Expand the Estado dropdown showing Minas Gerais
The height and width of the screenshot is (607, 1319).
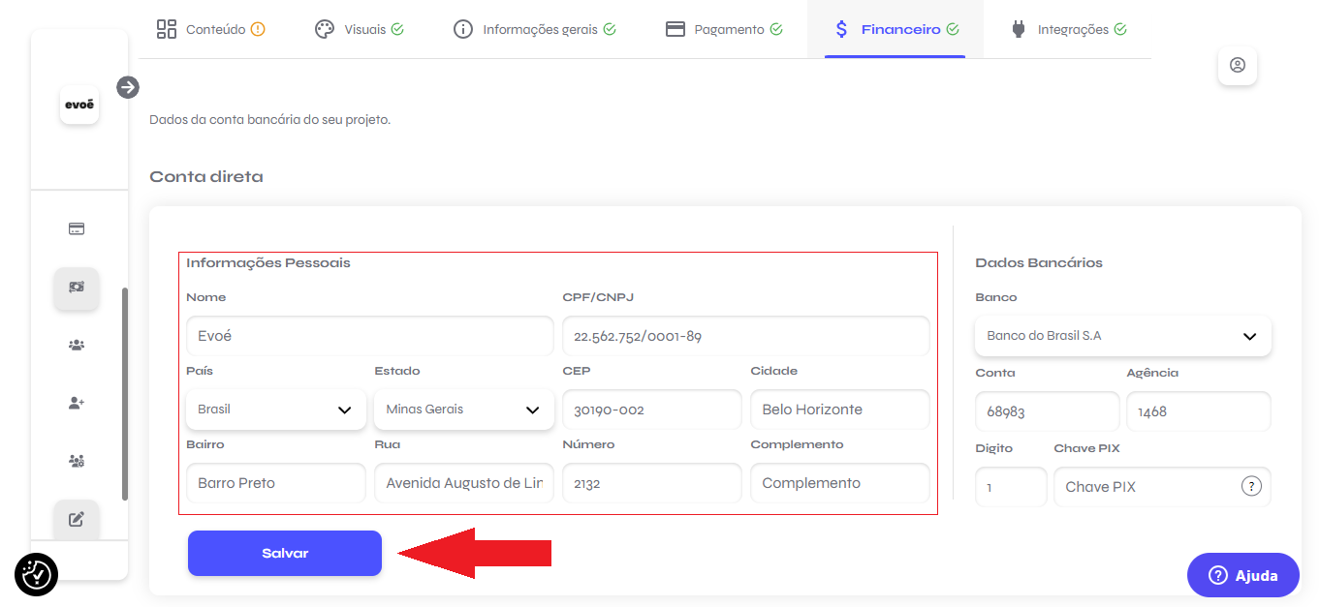(463, 410)
